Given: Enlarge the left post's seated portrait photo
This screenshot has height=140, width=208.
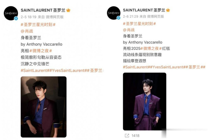Looking at the screenshot, I should pos(44,107).
